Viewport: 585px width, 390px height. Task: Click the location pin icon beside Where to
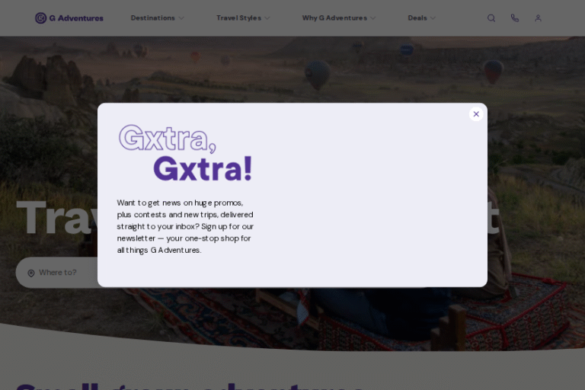click(31, 273)
